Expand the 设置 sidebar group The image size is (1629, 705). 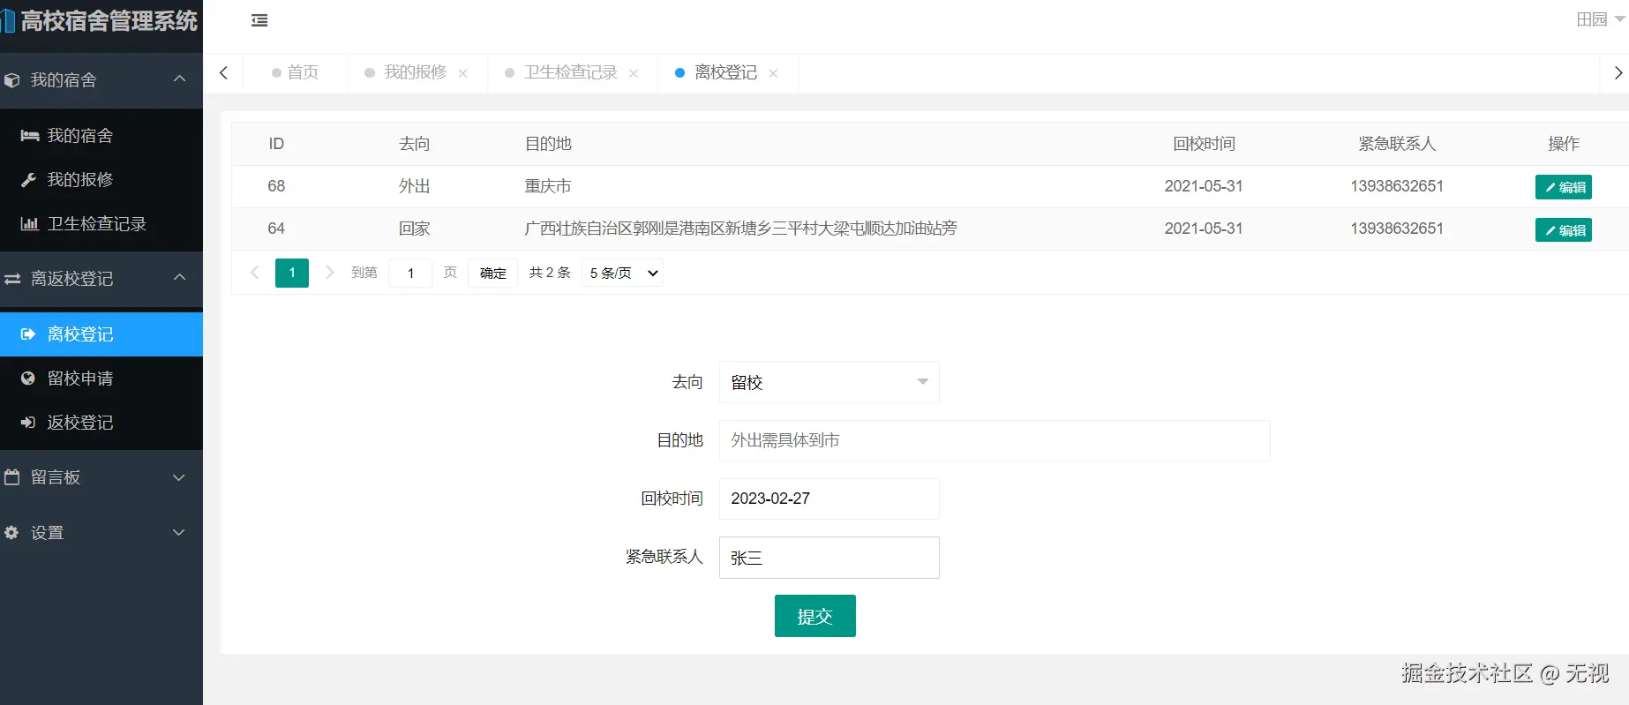pos(179,533)
